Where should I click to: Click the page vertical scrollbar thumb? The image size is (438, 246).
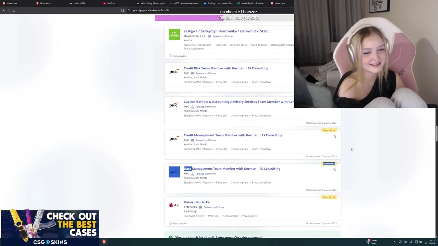tap(436, 134)
